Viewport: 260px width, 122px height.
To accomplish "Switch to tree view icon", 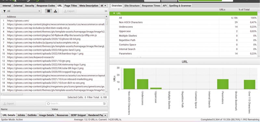I will point(55,11).
